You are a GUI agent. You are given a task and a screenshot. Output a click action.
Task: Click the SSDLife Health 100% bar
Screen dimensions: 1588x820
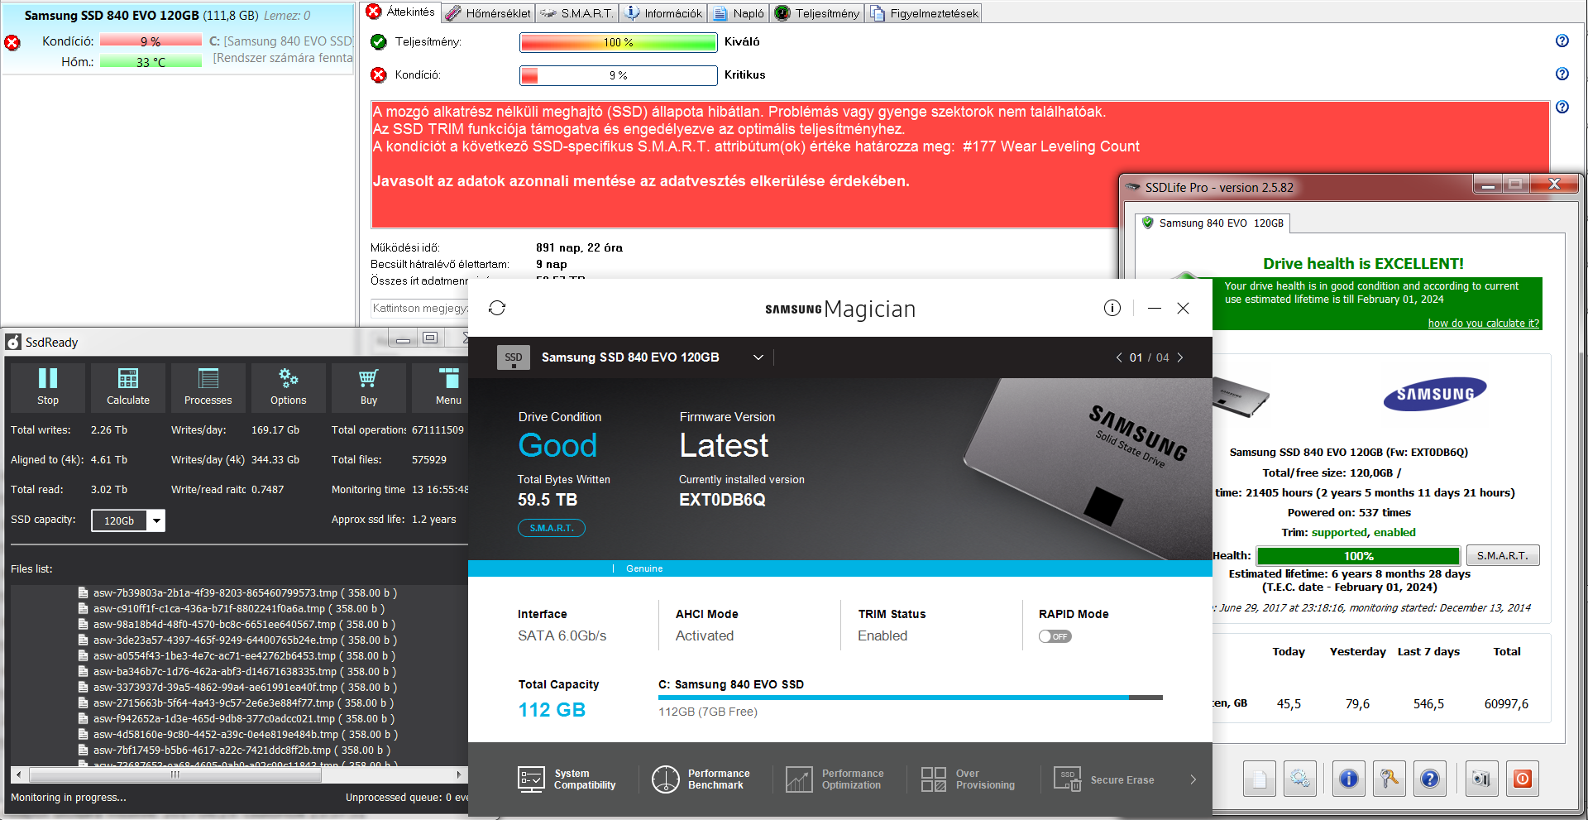pos(1358,556)
